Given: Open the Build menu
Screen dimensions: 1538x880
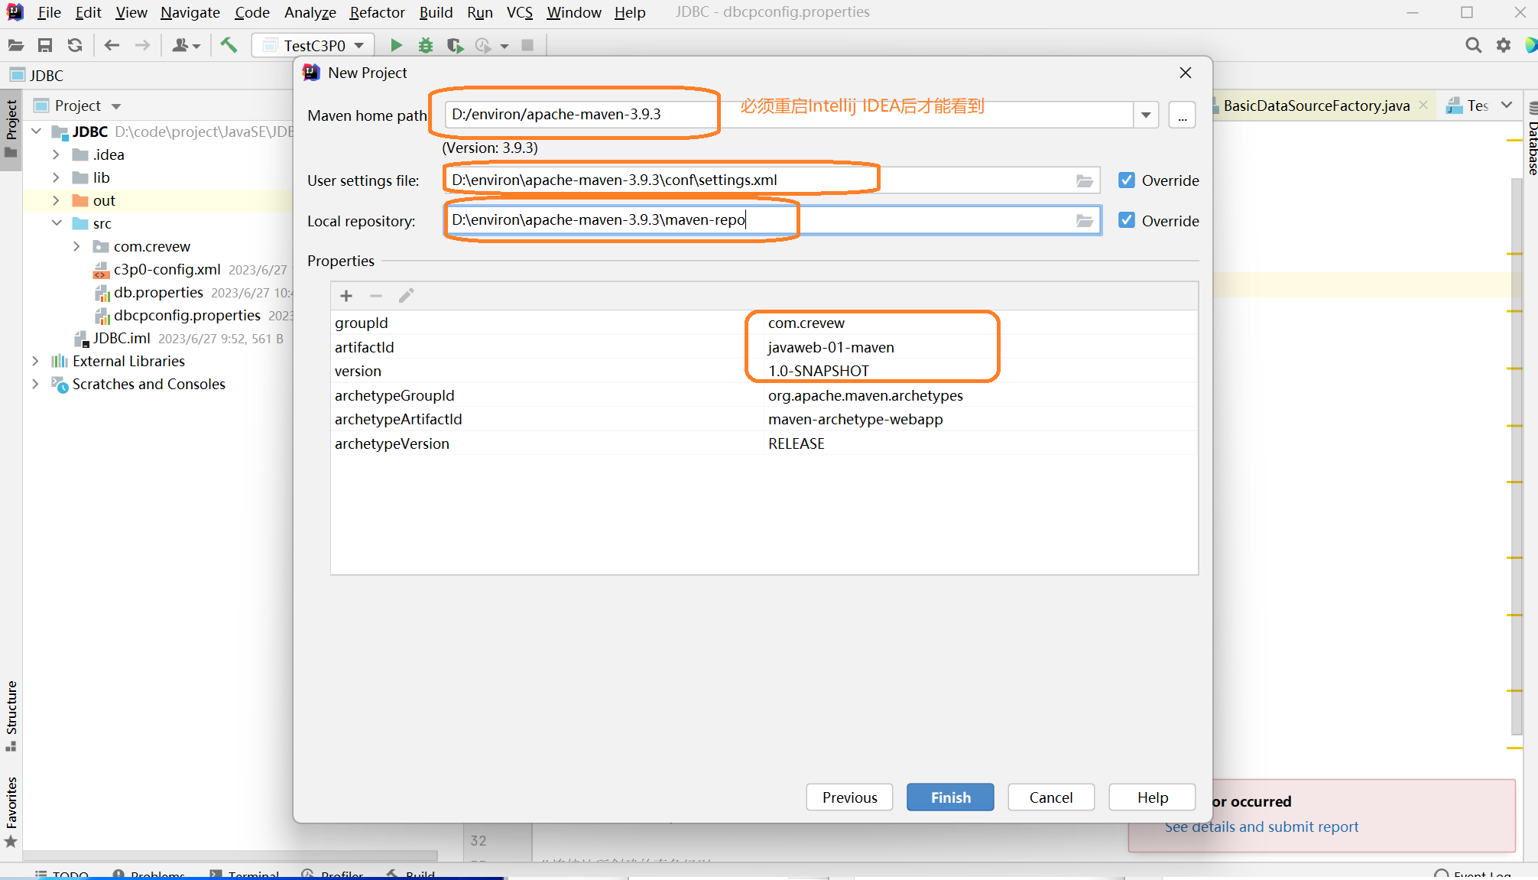Looking at the screenshot, I should (436, 12).
